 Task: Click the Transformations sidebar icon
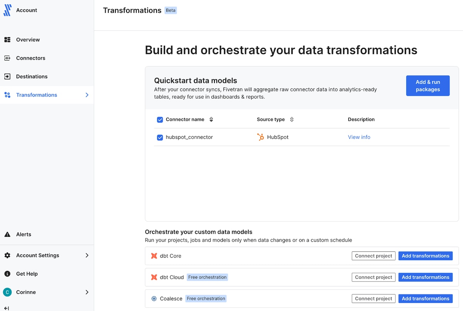coord(7,95)
